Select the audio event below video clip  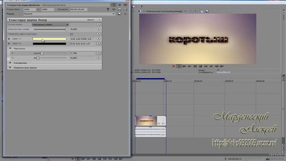coord(151,132)
